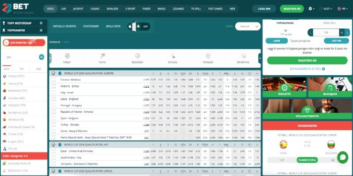Screen dimensions: 353x176
Task: Click the Logg Inn button
Action: 264,8
